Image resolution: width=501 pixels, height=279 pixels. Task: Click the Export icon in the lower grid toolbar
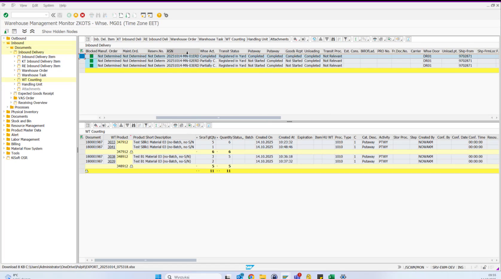190,125
